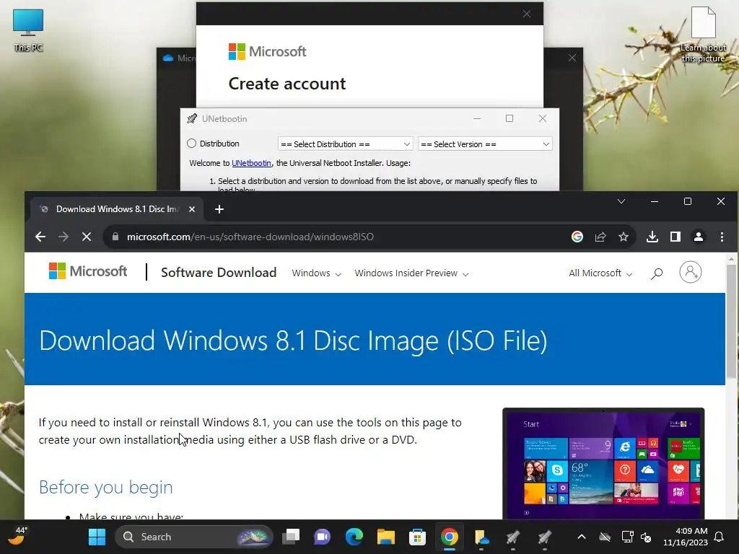The image size is (739, 554).
Task: Open a new Chrome tab
Action: [219, 209]
